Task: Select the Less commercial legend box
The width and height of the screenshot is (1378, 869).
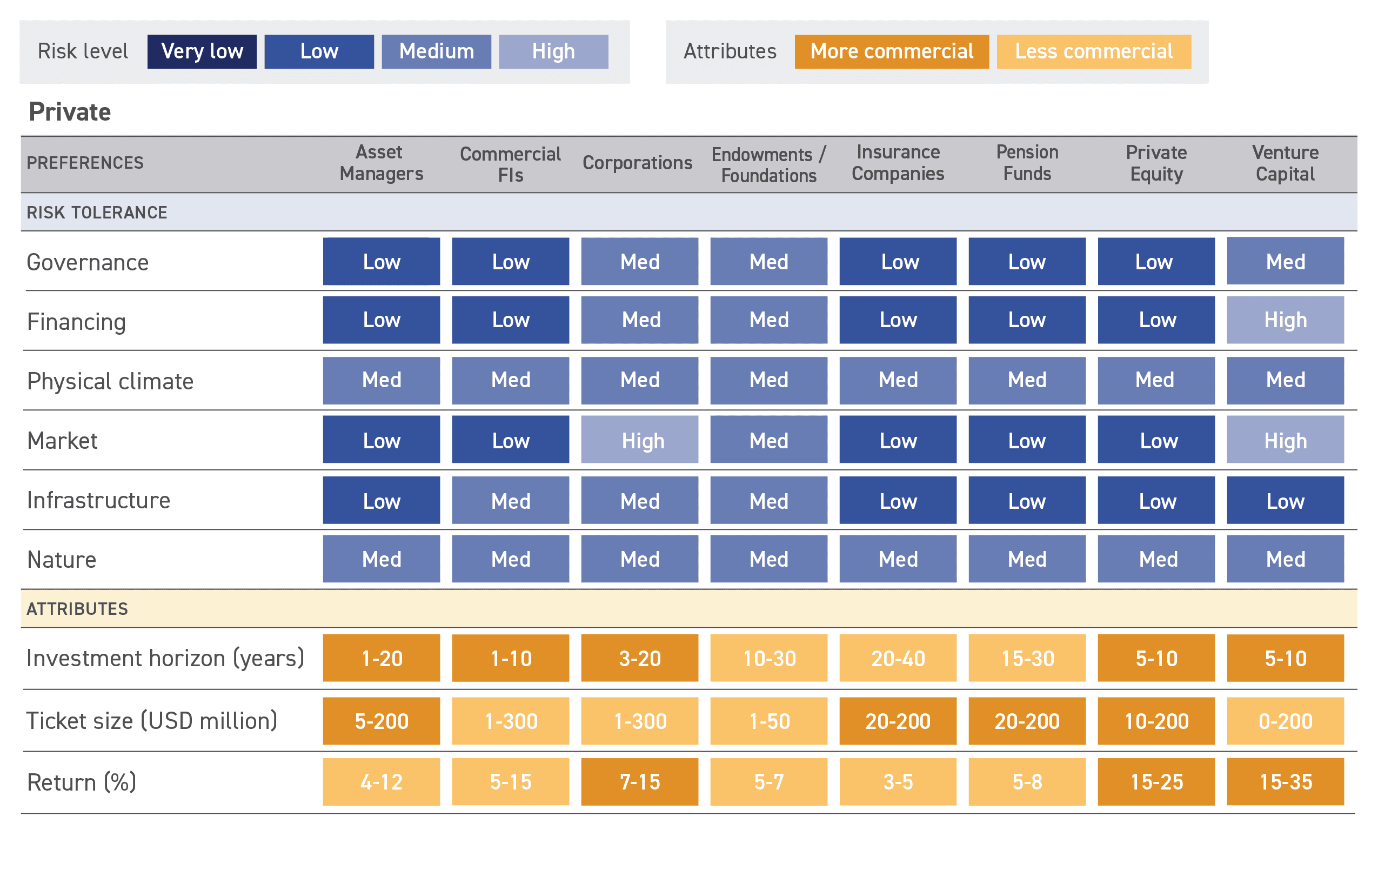Action: 1094,51
